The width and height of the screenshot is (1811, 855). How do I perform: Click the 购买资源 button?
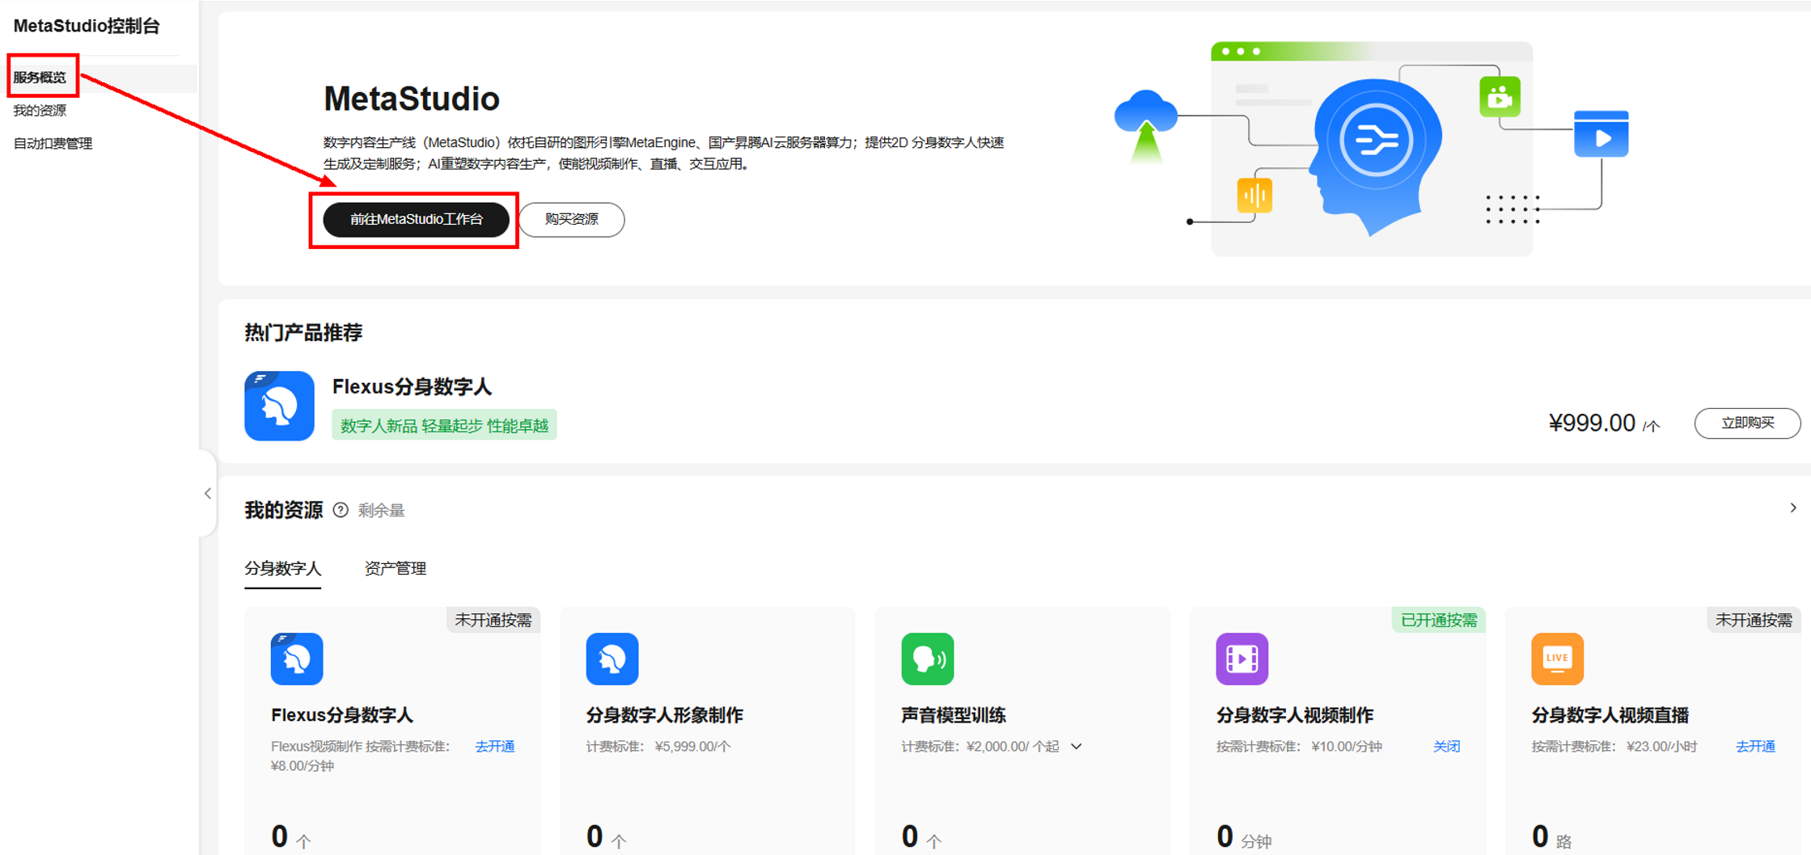point(571,220)
